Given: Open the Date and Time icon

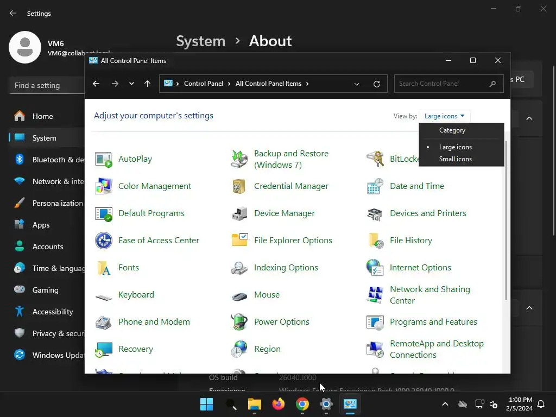Looking at the screenshot, I should coord(375,186).
